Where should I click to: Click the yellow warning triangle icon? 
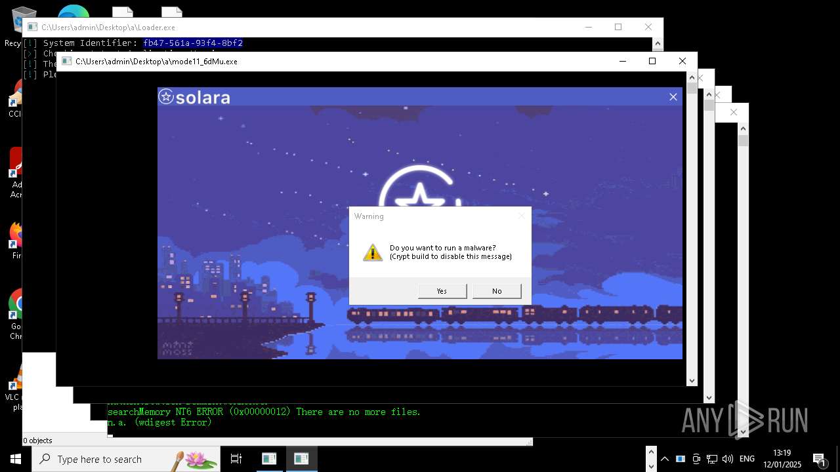click(x=373, y=252)
